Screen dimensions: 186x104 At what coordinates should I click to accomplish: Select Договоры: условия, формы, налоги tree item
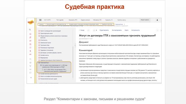(x=51, y=53)
